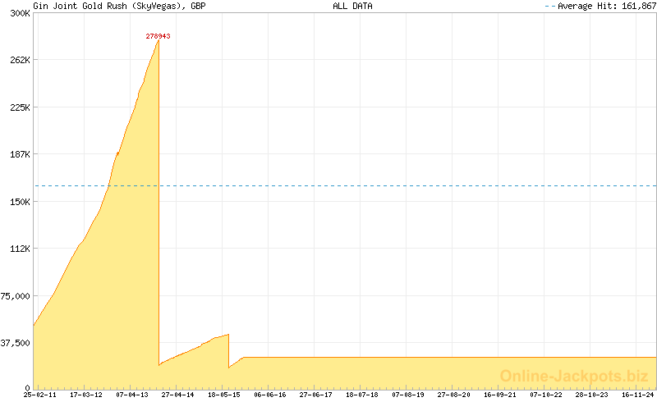
Task: Click the 27-04-14 date label
Action: 177,395
